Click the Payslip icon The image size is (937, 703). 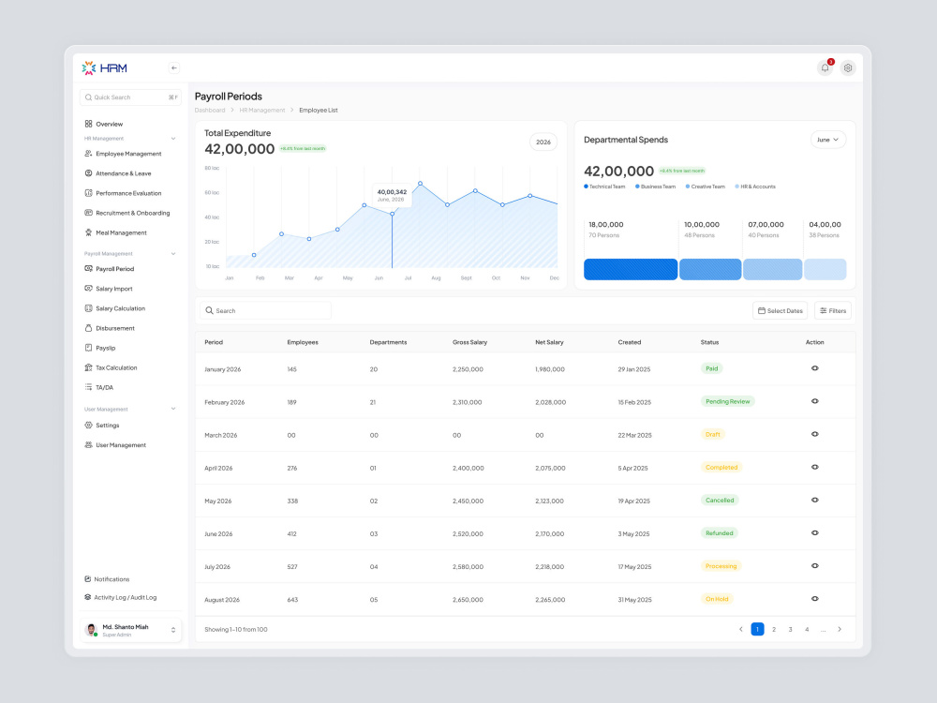tap(88, 348)
